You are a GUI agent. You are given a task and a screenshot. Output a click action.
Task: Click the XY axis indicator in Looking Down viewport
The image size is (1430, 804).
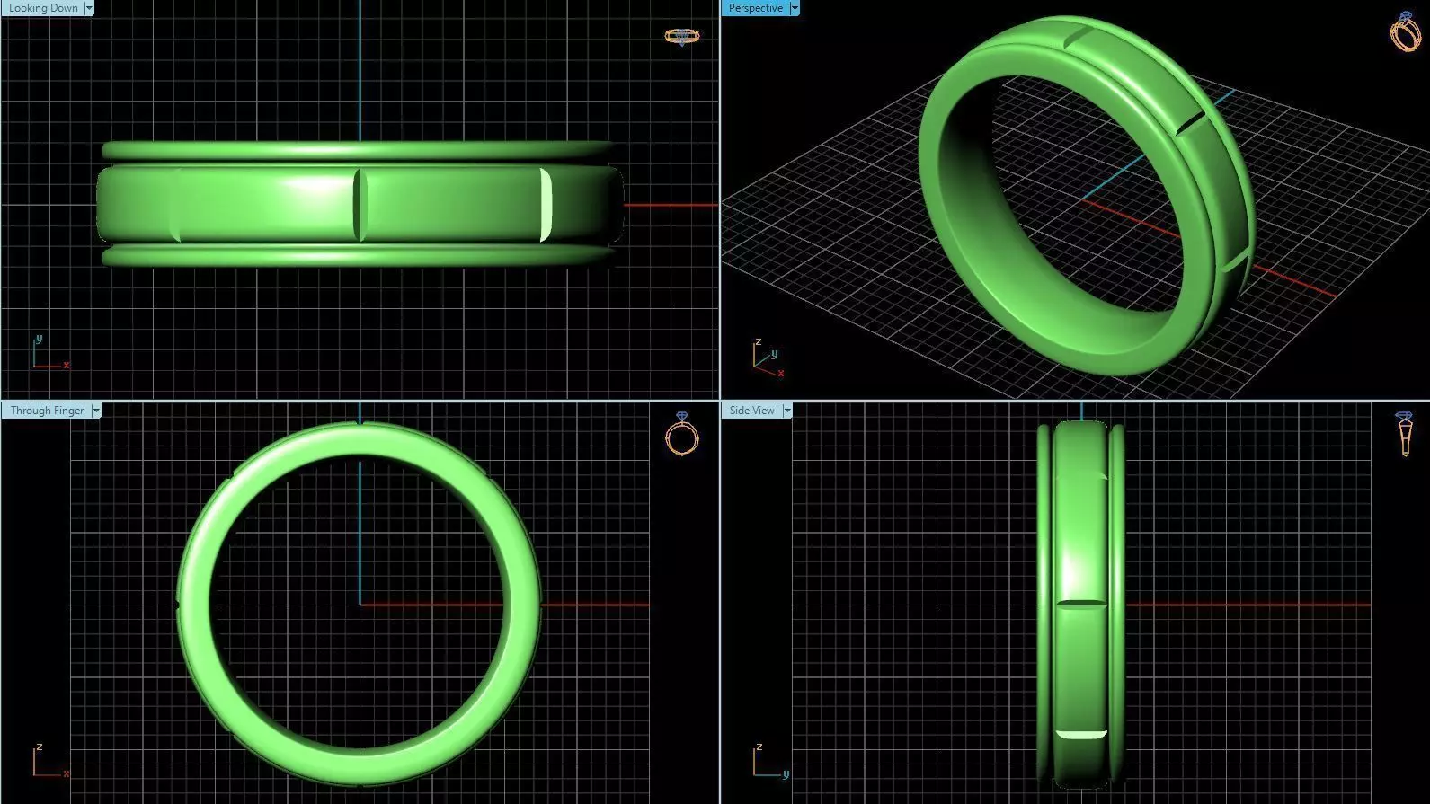50,352
